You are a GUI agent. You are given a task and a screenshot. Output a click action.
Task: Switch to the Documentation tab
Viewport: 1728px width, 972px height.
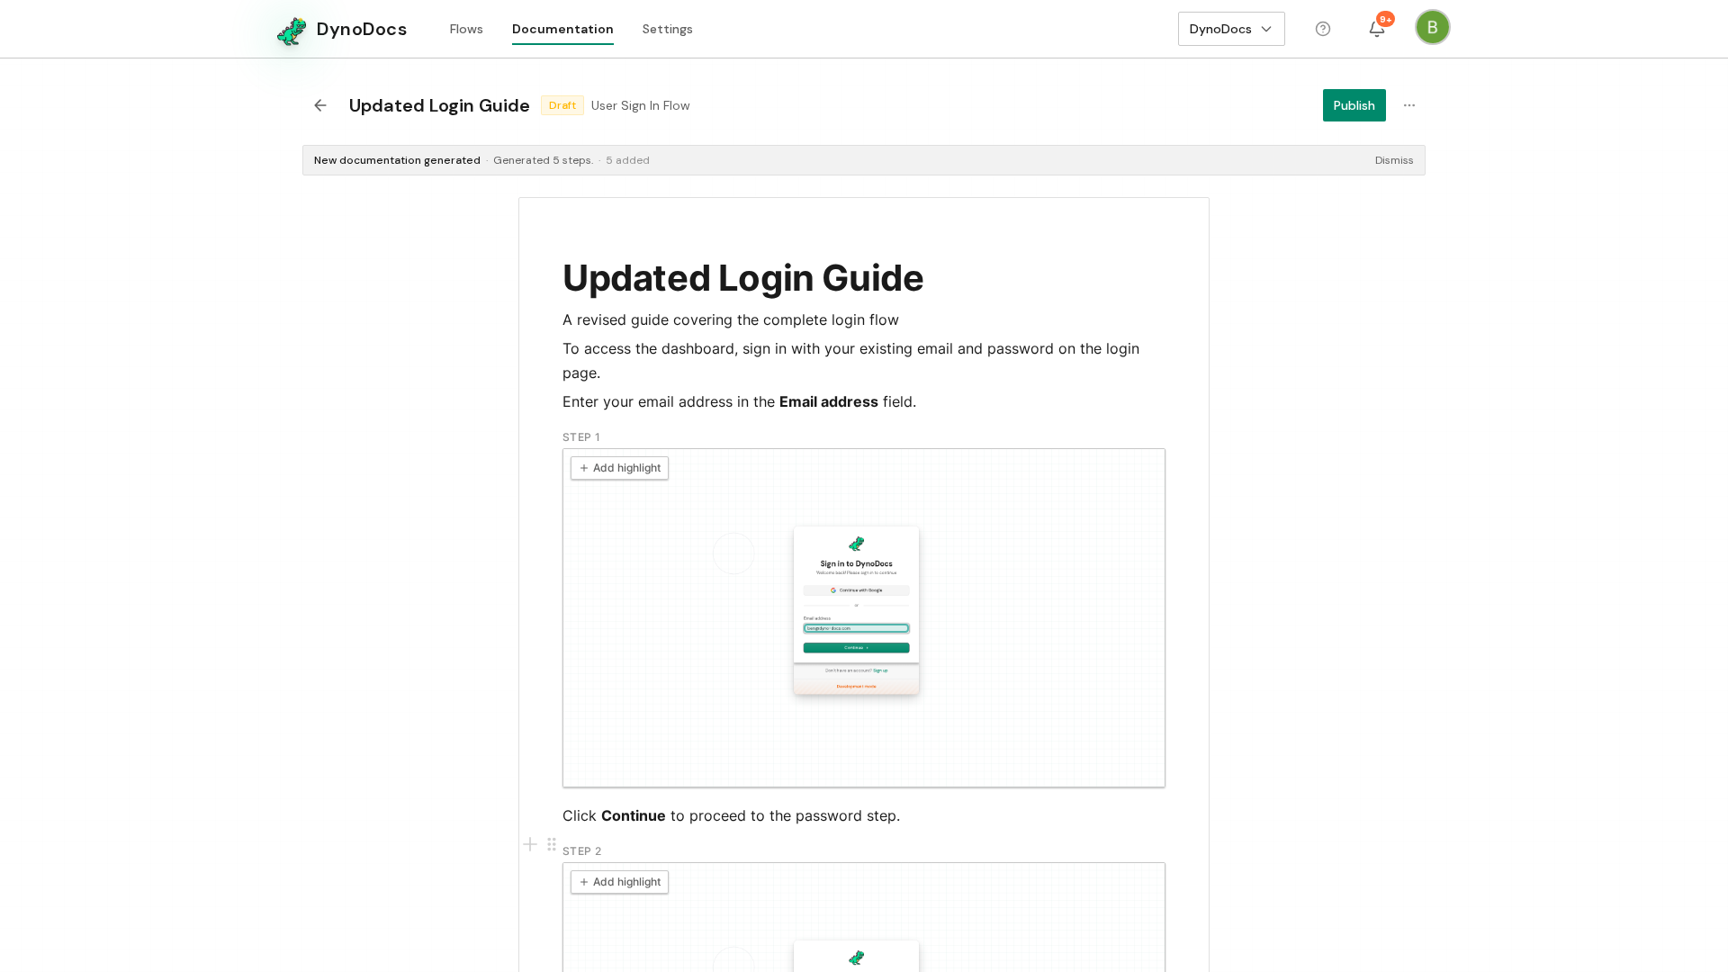[562, 29]
